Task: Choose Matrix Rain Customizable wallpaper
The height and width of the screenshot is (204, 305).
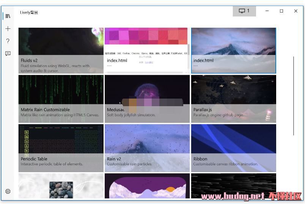Action: click(x=61, y=99)
